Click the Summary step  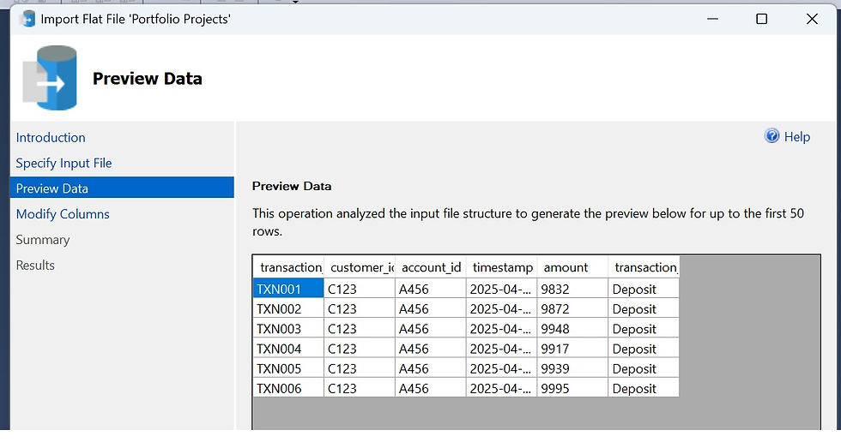43,240
